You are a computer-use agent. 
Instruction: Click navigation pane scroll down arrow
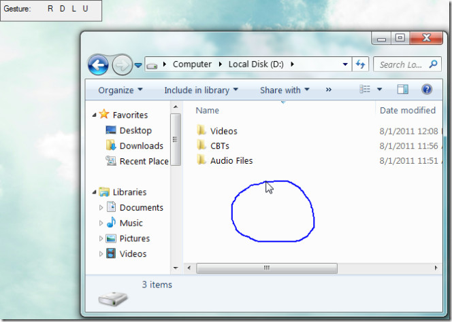[x=176, y=268]
